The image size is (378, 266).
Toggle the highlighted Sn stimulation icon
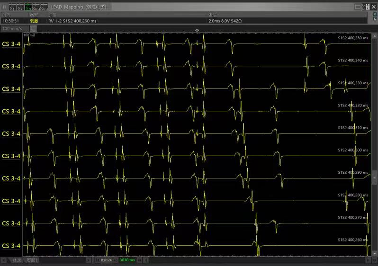pos(28,7)
